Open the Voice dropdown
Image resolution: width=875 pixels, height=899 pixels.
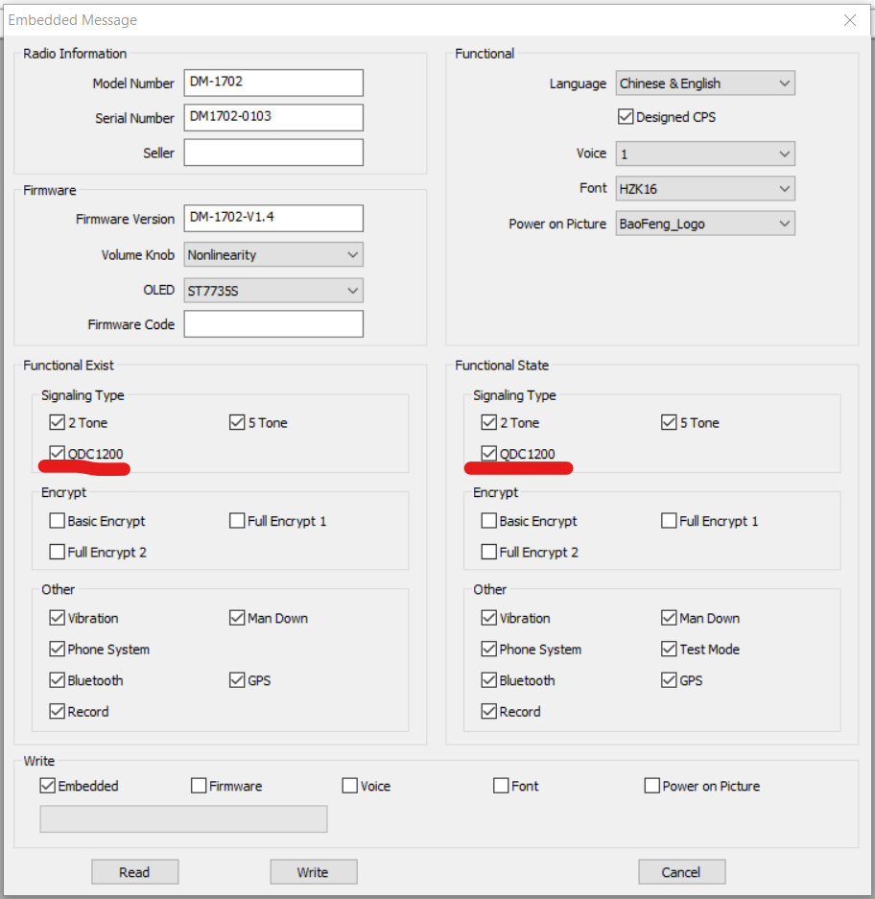(705, 154)
